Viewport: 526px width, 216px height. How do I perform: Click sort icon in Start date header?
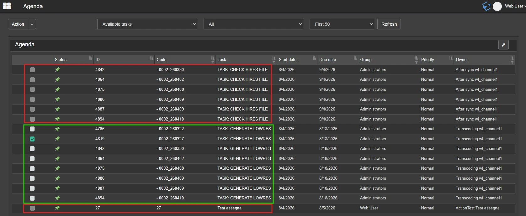tap(314, 58)
